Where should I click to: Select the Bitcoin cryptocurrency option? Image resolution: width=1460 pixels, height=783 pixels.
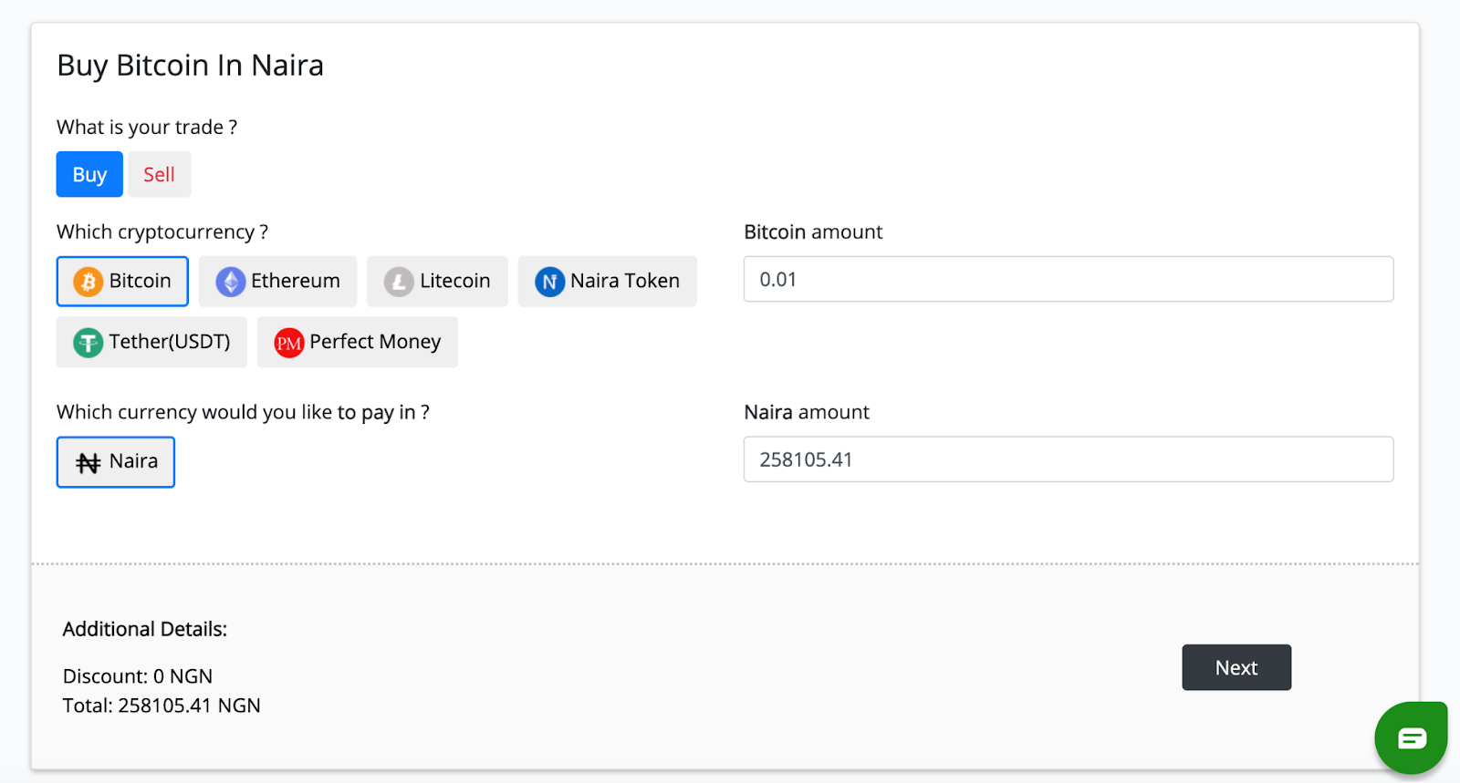[122, 282]
